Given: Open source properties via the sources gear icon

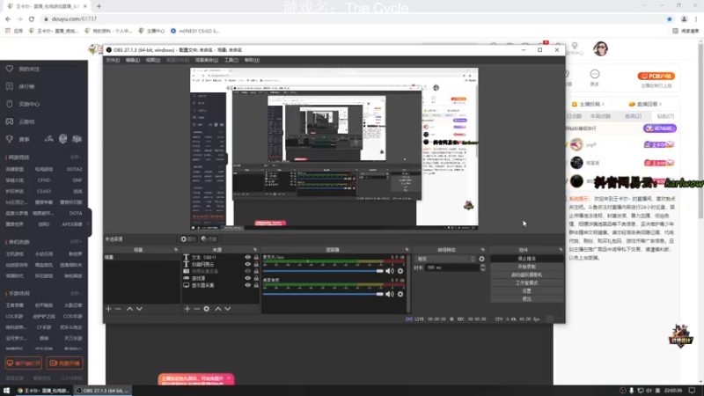Looking at the screenshot, I should (207, 309).
